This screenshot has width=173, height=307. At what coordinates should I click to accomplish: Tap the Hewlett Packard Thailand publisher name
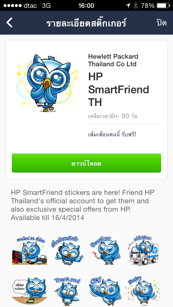click(113, 60)
